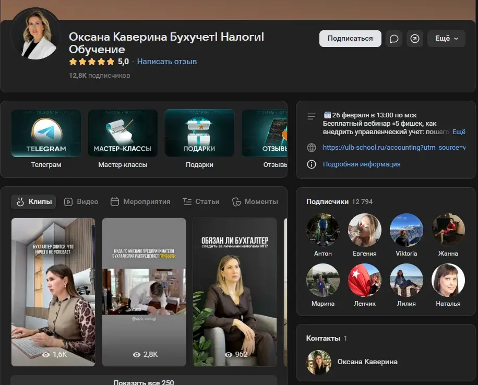Select the Клипы tab
The image size is (478, 385).
point(33,201)
